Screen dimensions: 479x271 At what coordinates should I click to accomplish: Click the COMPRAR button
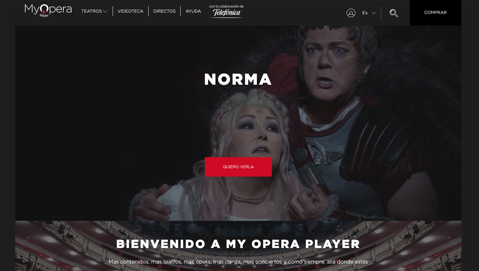pos(436,13)
